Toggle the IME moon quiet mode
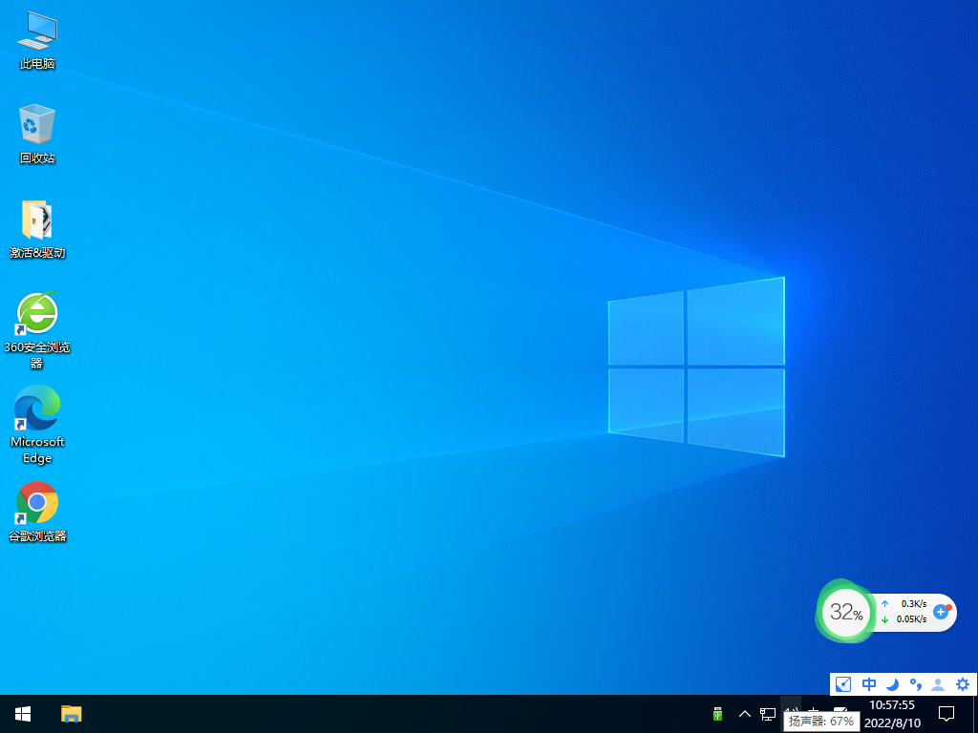The width and height of the screenshot is (978, 733). [892, 684]
